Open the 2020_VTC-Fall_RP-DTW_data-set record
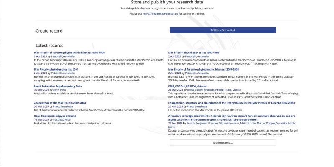 point(187,86)
